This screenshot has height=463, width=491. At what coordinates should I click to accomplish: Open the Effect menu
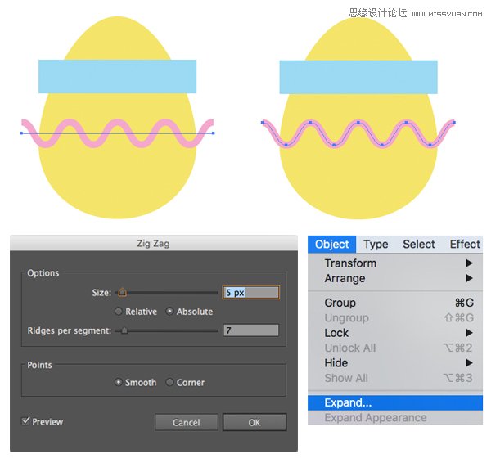(x=464, y=244)
